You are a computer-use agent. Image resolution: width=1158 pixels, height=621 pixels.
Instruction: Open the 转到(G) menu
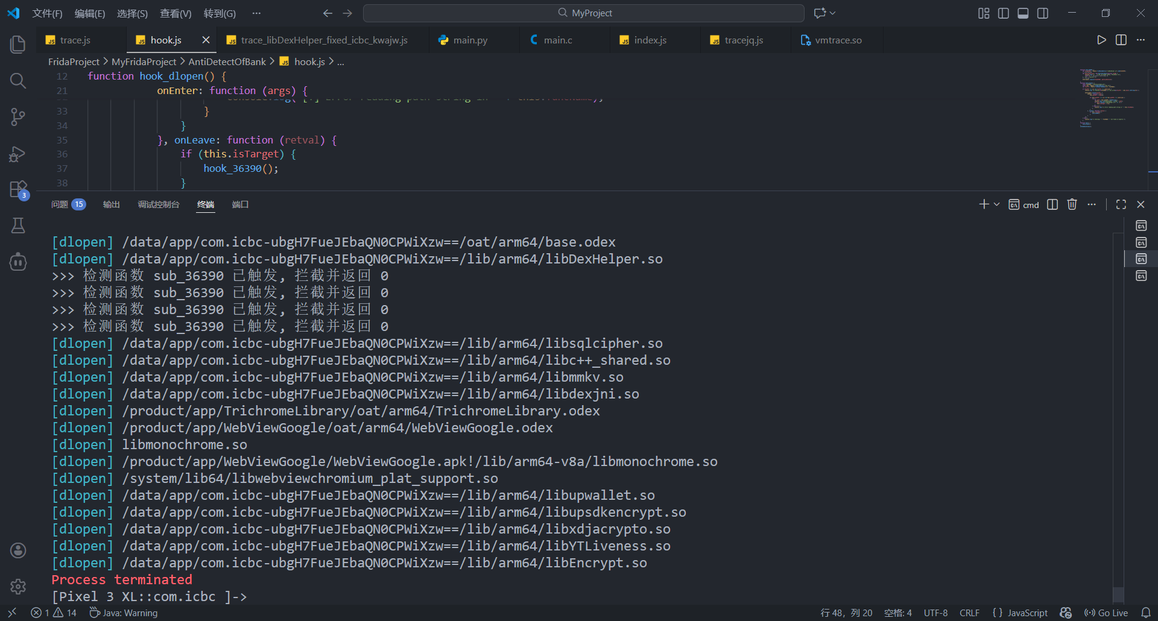click(220, 13)
